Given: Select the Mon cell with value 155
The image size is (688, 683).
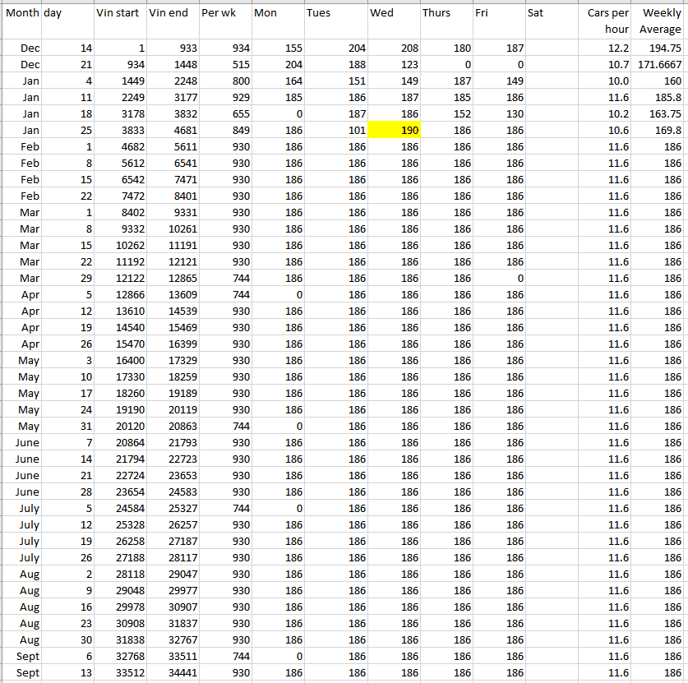Looking at the screenshot, I should tap(277, 48).
